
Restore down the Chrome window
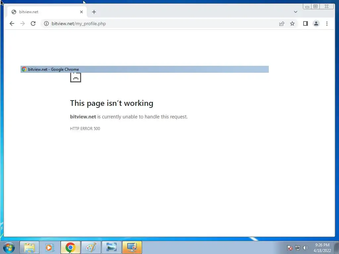point(315,7)
